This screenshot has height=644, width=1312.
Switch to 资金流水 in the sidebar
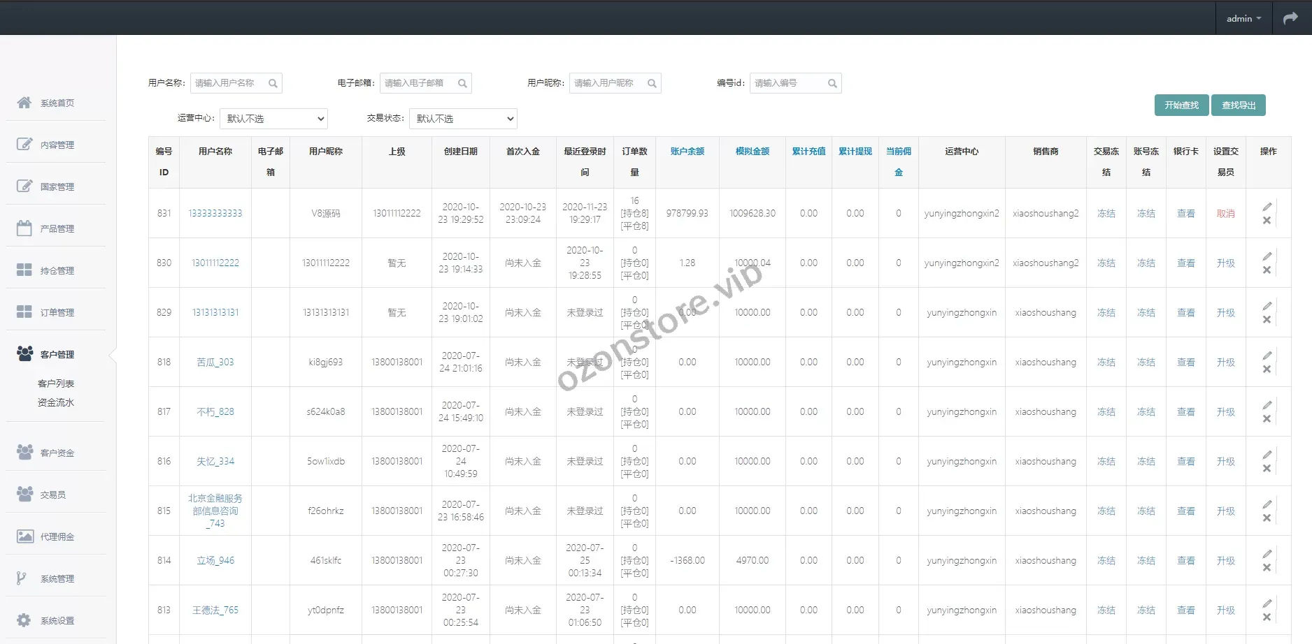click(56, 402)
